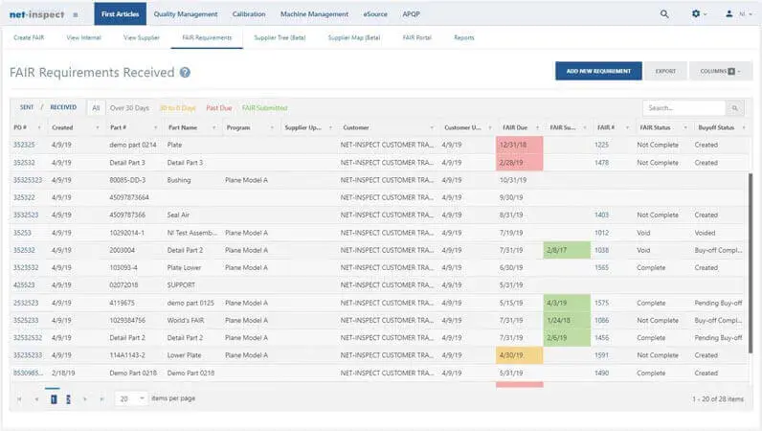Open PO link 352325
Screen dimensions: 762x431
point(24,145)
